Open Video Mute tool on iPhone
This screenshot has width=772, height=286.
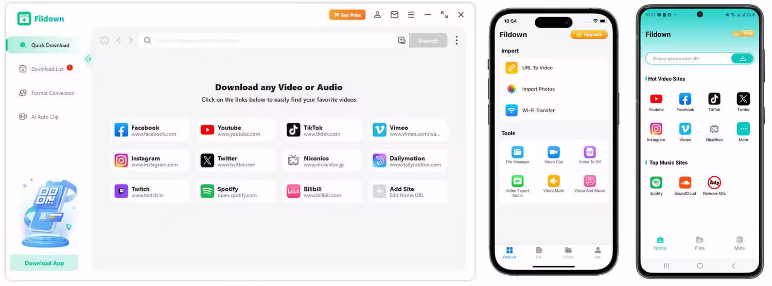click(553, 184)
